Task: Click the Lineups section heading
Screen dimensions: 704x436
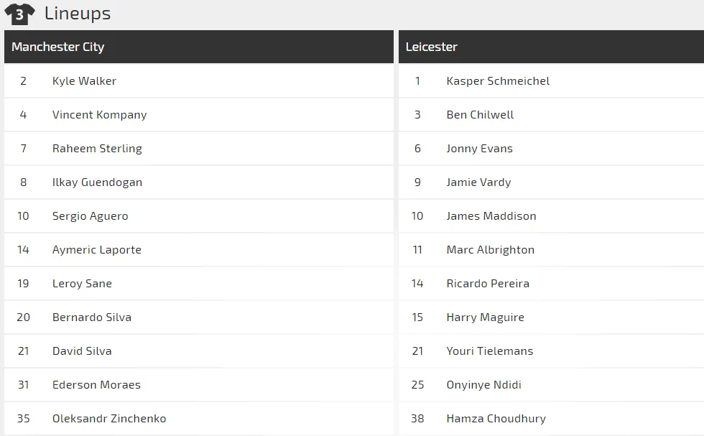Action: coord(78,13)
